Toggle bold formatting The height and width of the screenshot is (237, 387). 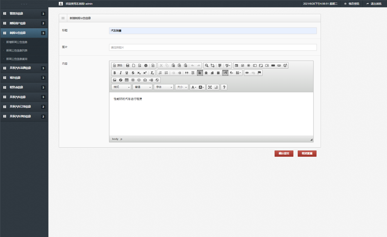[x=115, y=73]
